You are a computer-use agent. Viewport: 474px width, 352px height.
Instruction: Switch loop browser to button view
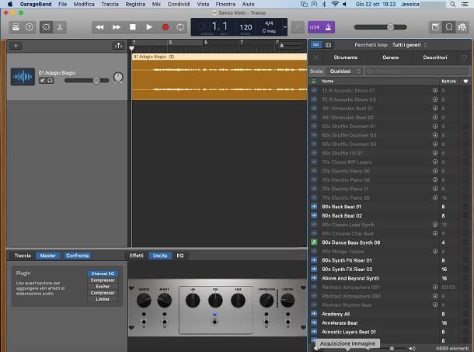click(316, 45)
